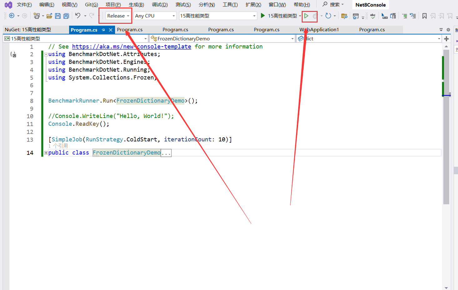The image size is (458, 290).
Task: Click the collapsed code ellipsis box on line 14
Action: coord(166,153)
